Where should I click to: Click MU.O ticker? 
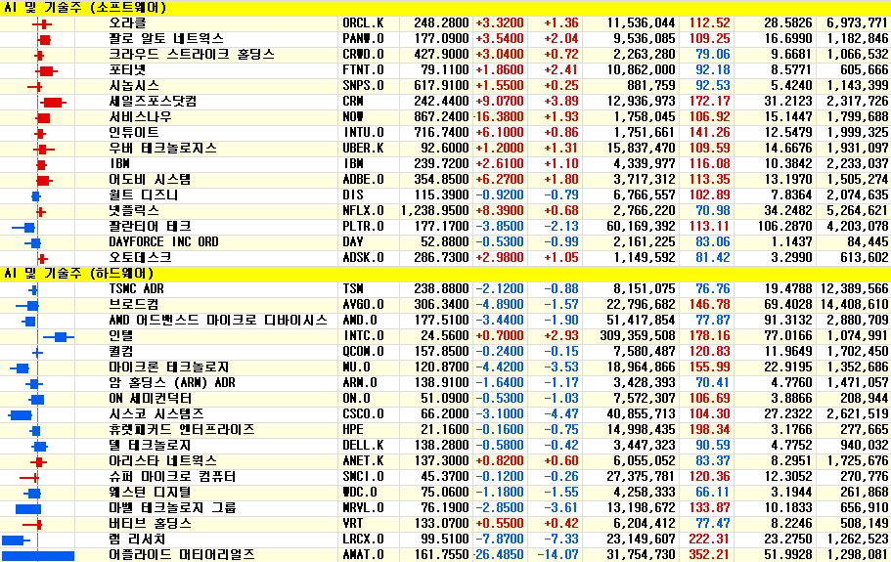pos(356,367)
